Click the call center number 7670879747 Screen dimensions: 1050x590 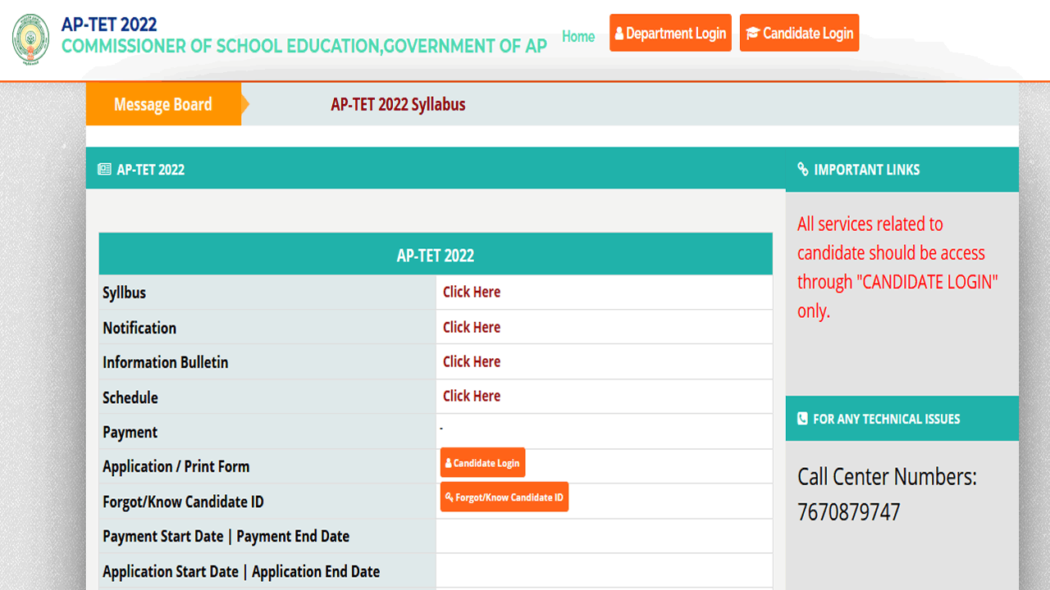click(849, 512)
